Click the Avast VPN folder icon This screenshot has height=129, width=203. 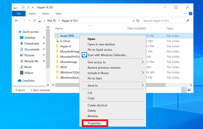(x=57, y=36)
